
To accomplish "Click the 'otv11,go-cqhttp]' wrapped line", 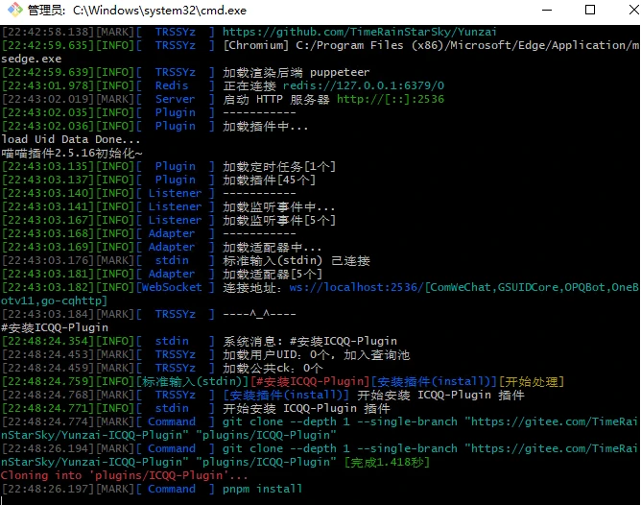I will [x=55, y=301].
